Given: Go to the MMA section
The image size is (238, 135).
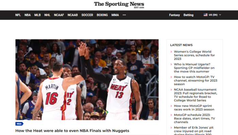Looking at the screenshot, I should tap(115, 15).
